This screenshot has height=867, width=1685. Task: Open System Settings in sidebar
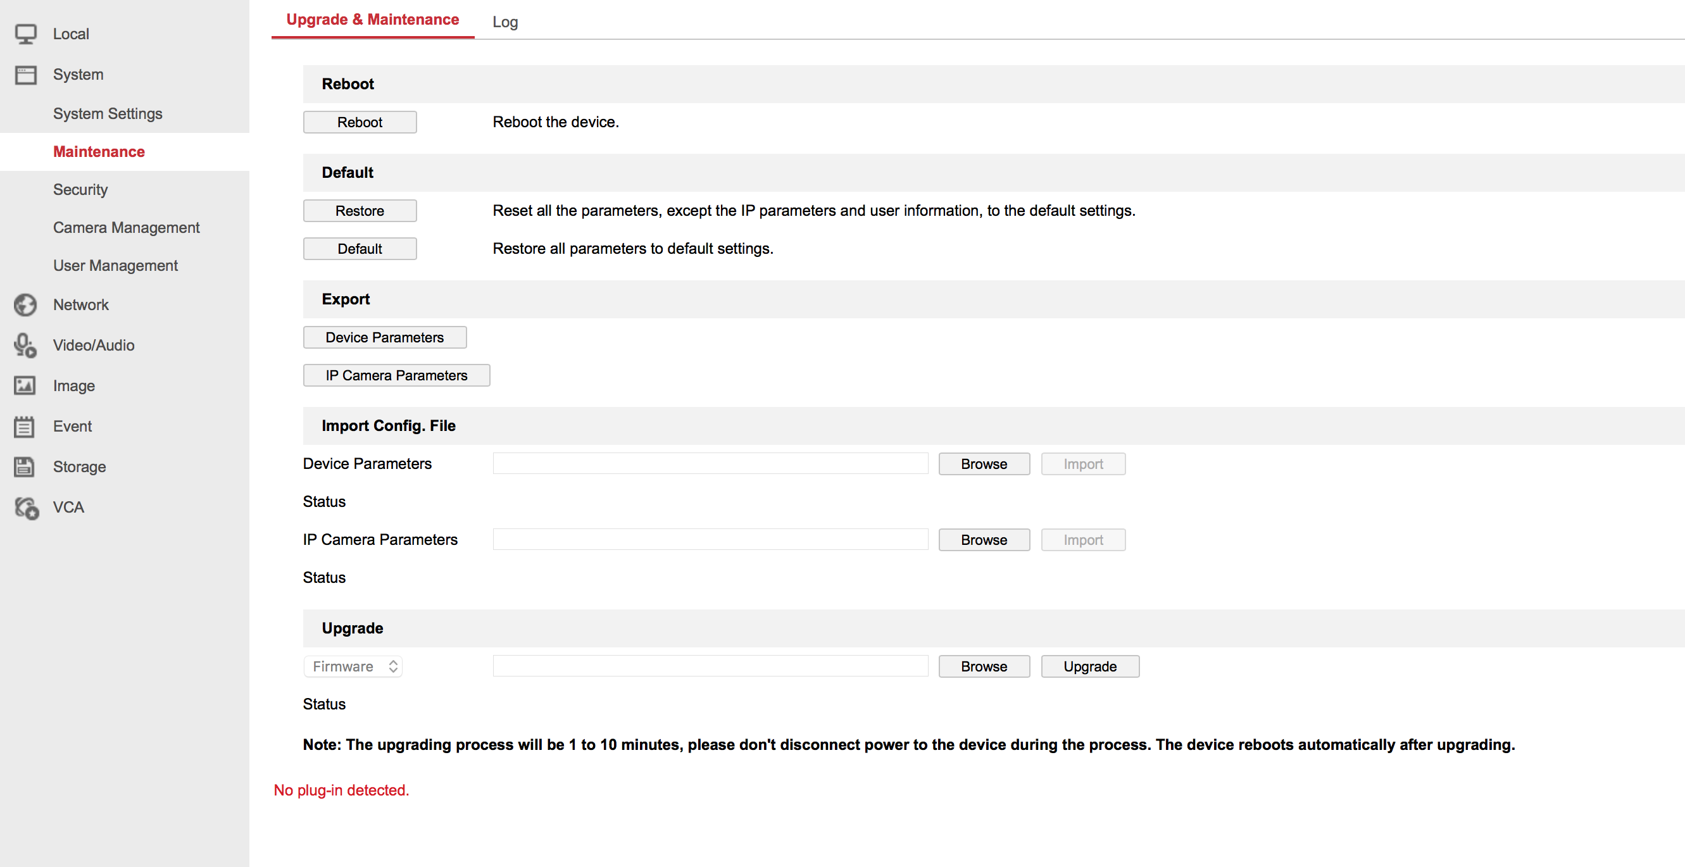click(x=107, y=114)
